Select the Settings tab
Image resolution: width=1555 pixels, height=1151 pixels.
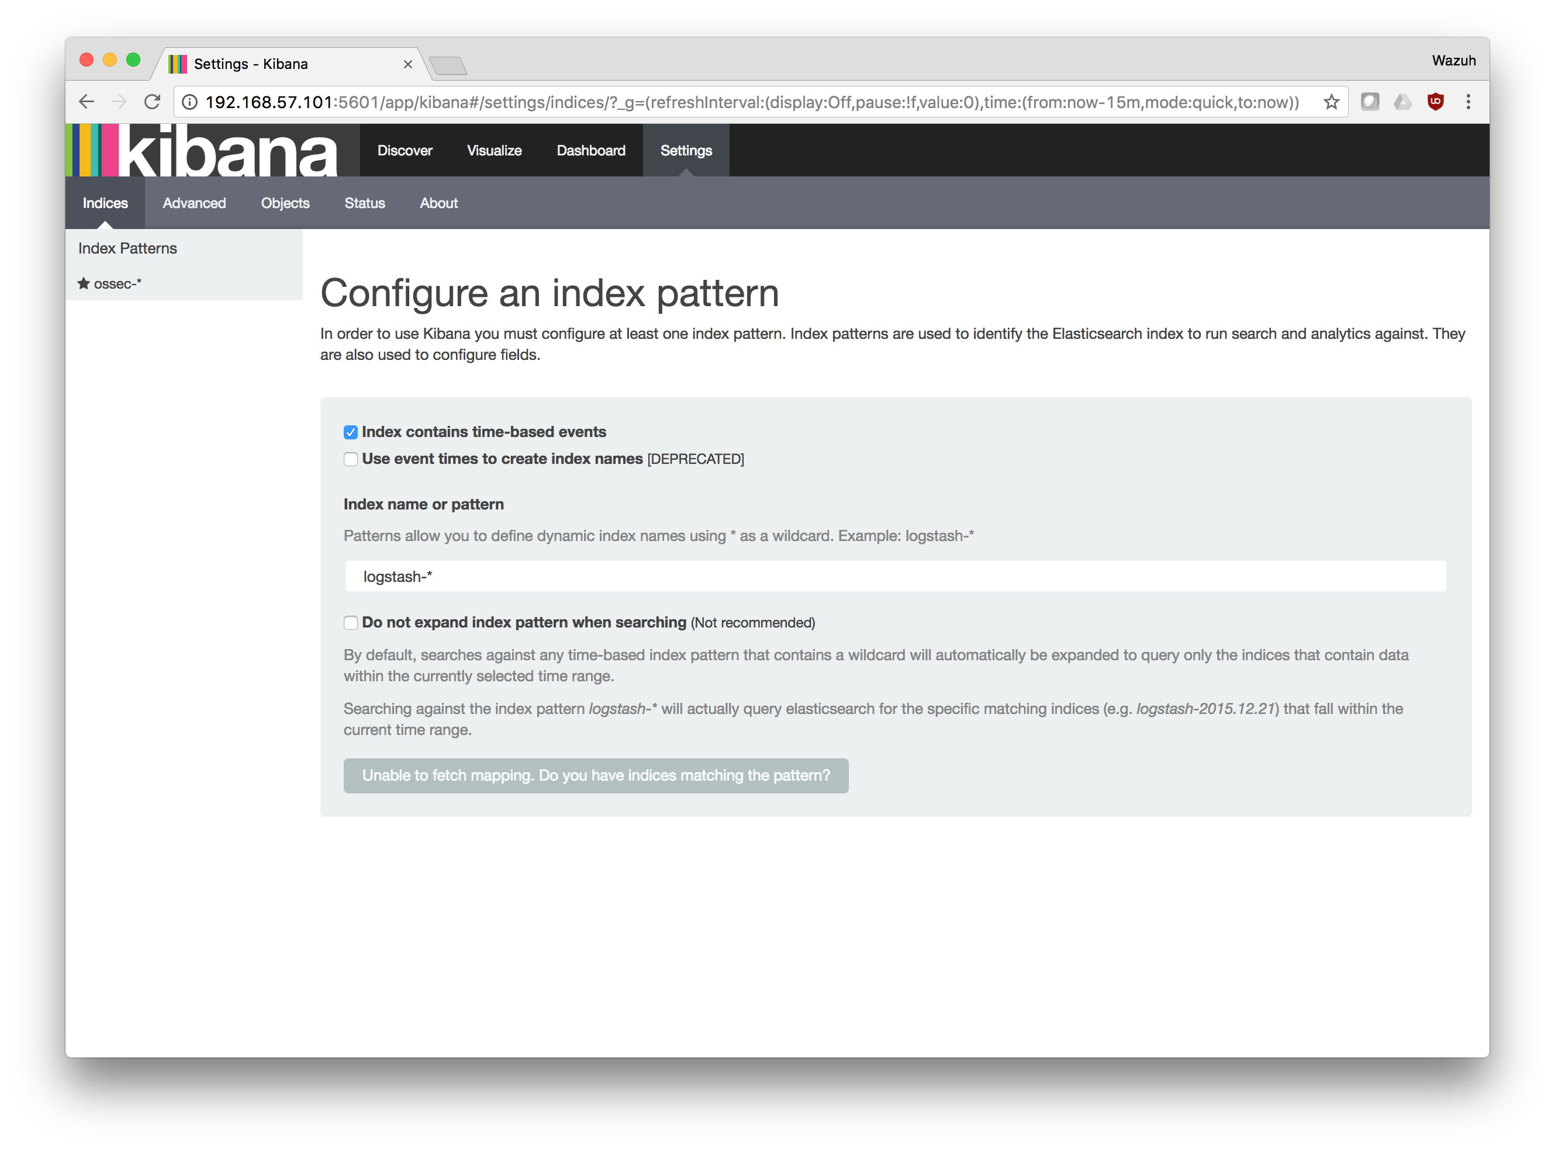pos(686,151)
